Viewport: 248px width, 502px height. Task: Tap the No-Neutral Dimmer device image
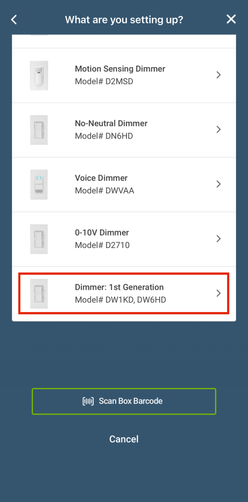pyautogui.click(x=39, y=130)
